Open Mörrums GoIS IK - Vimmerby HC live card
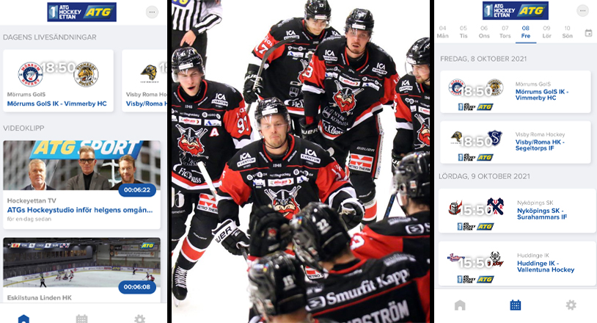The height and width of the screenshot is (323, 597). [x=58, y=80]
